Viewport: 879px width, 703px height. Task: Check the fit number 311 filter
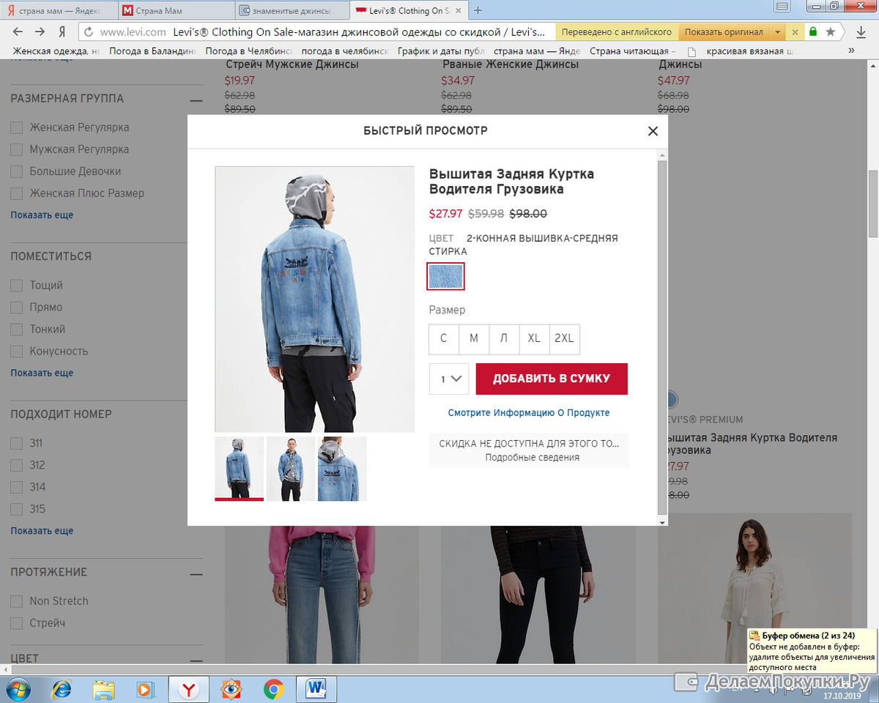[x=16, y=443]
